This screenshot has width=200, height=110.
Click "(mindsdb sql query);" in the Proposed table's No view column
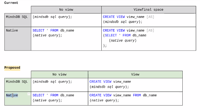[52, 82]
